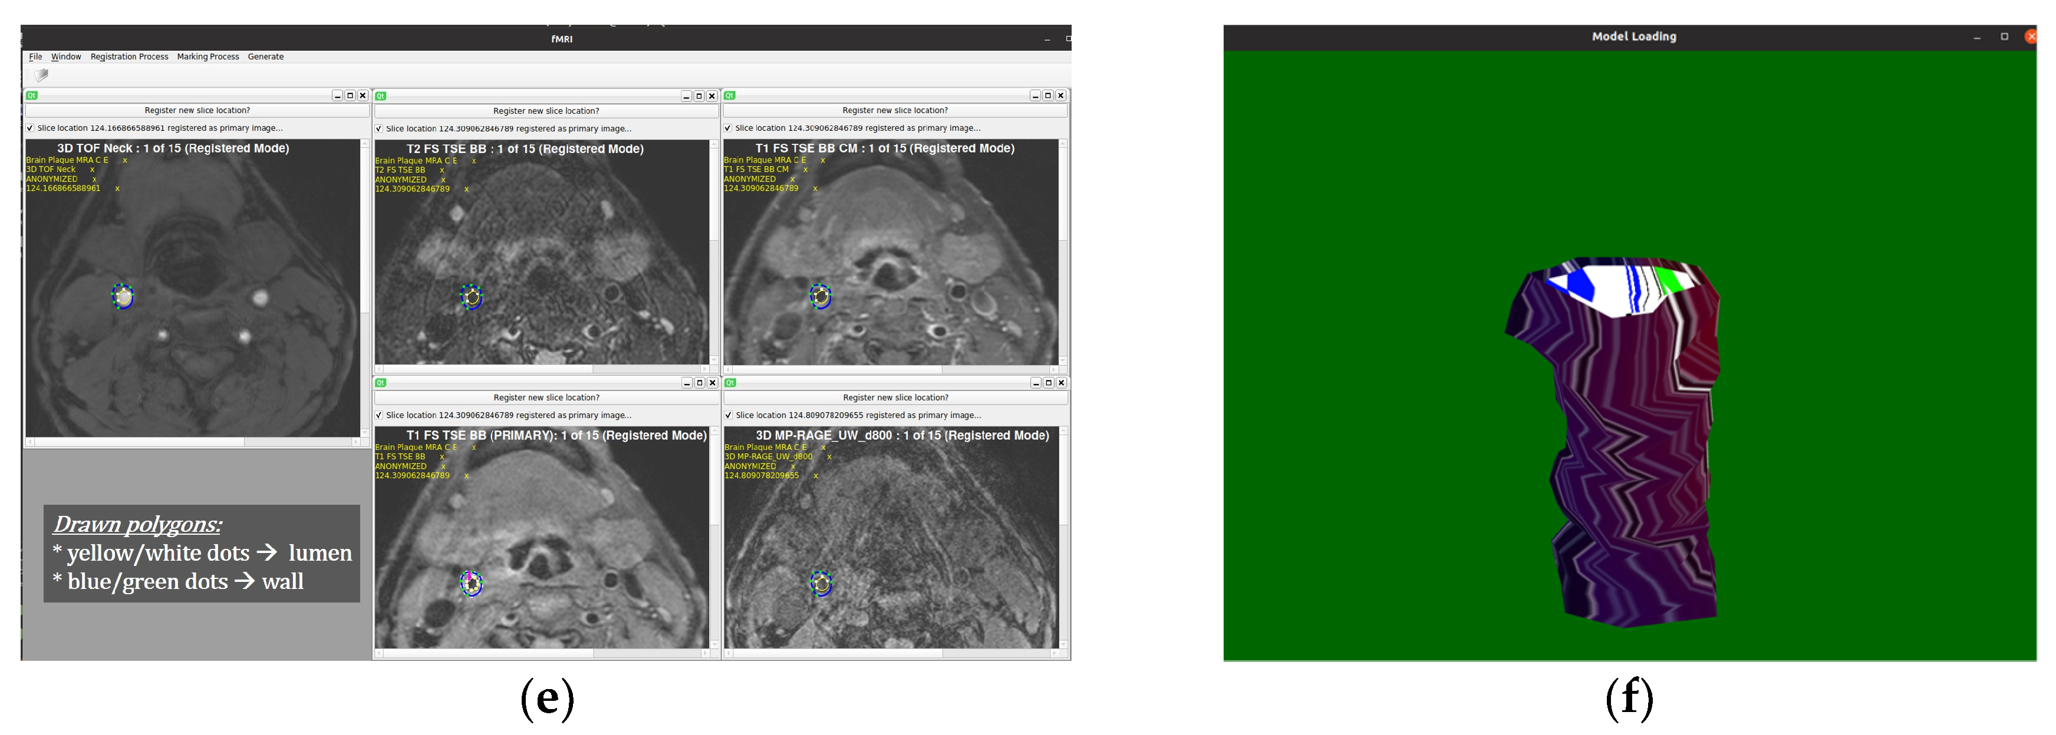
Task: Click the Qt icon of the T2 FS TSE BB subwindow
Action: point(381,97)
